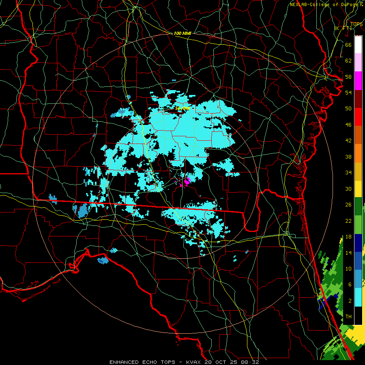Click the legend value "22"
Screen dimensions: 365x365
348,221
